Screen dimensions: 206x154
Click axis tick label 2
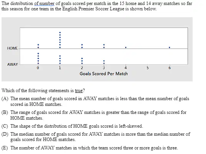[82, 68]
